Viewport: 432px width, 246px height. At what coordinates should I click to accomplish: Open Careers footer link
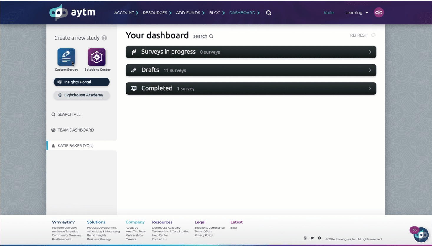pos(131,239)
